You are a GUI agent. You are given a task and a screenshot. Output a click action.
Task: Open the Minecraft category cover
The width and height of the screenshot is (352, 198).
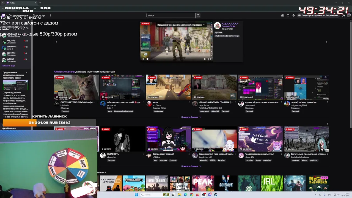pos(134,183)
